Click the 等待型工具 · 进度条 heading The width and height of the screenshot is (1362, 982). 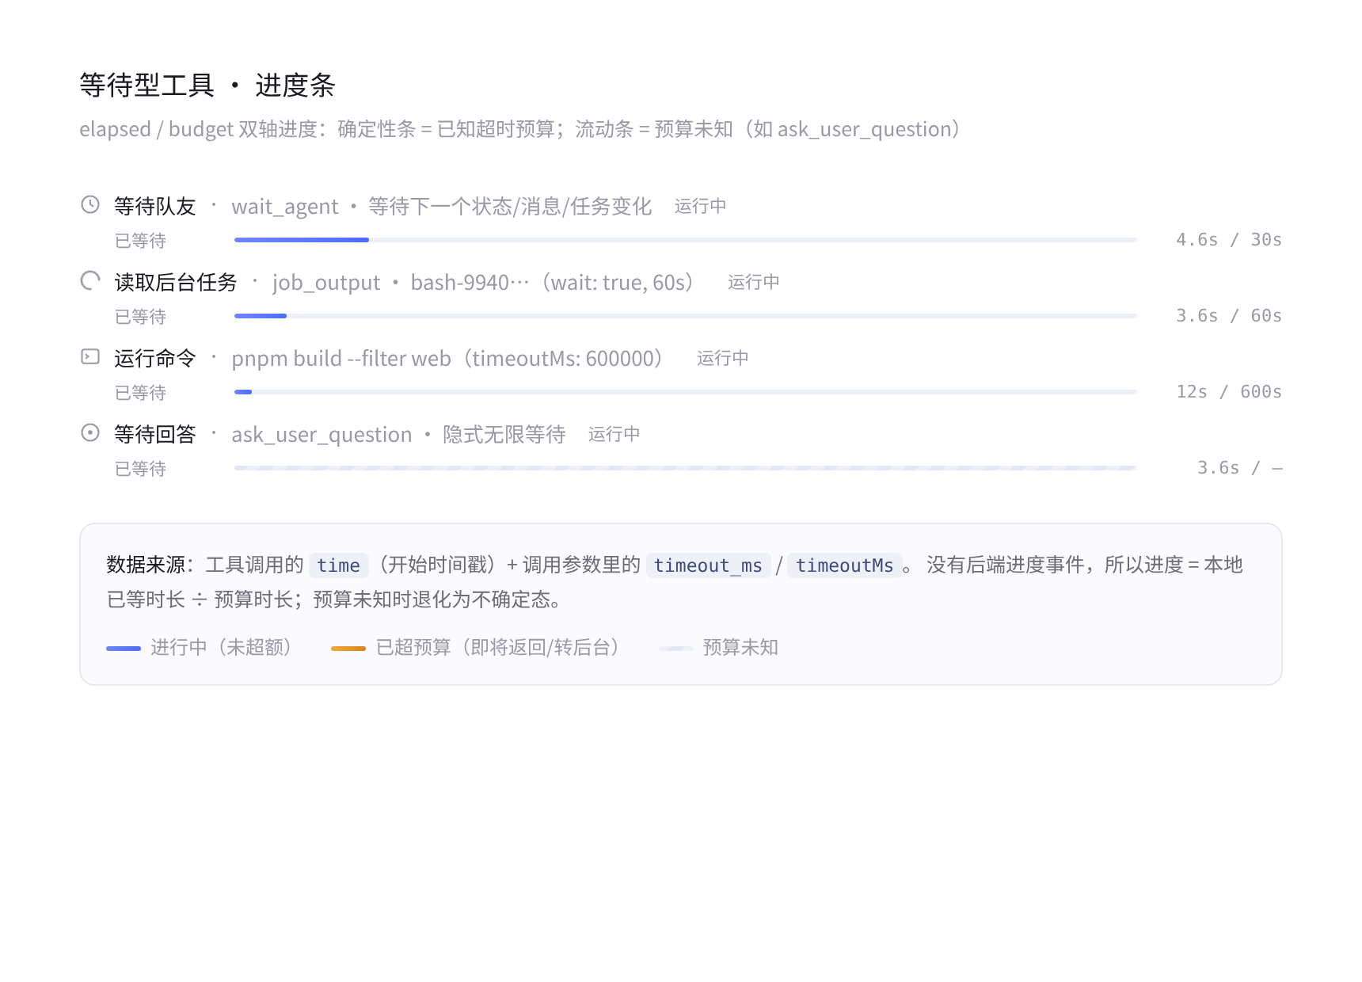click(207, 86)
